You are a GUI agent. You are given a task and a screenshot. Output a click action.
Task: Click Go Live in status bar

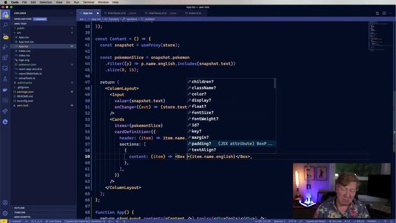tap(335, 221)
